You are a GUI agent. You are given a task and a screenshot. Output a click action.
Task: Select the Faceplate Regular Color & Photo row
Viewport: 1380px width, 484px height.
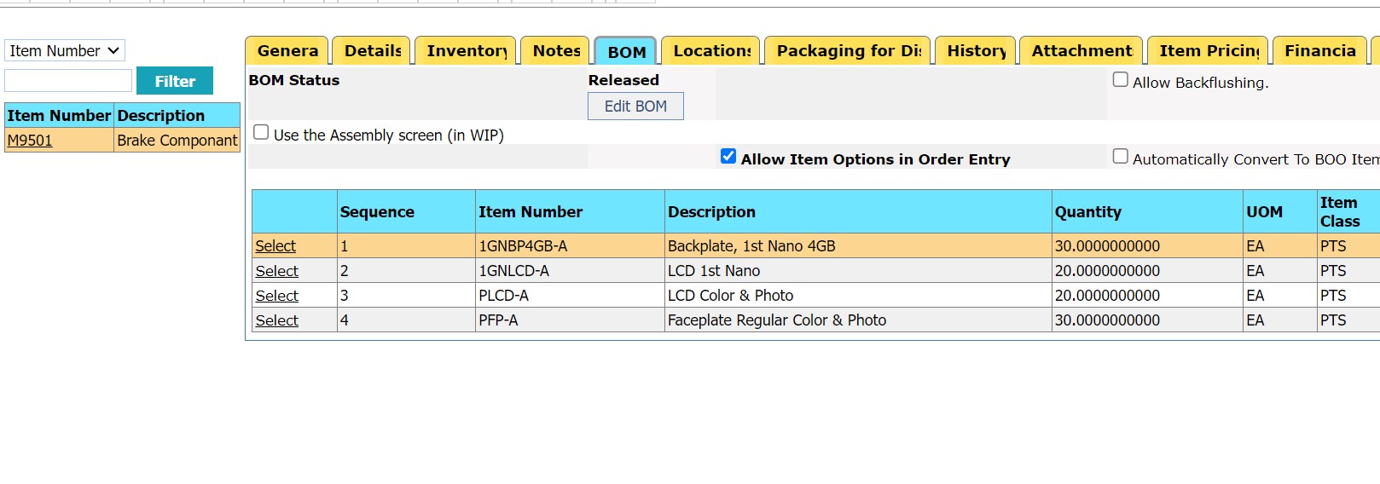pyautogui.click(x=277, y=320)
